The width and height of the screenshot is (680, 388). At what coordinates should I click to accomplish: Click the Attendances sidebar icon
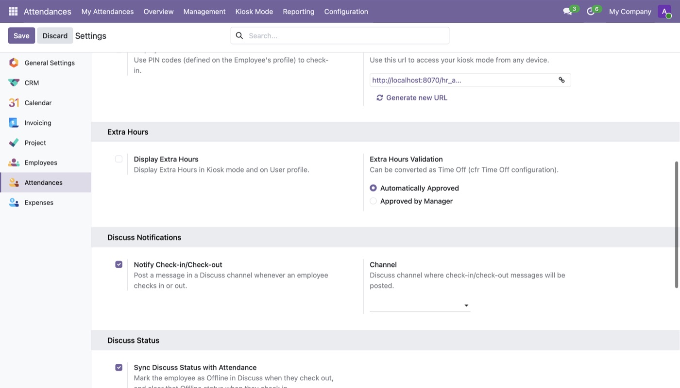coord(14,182)
